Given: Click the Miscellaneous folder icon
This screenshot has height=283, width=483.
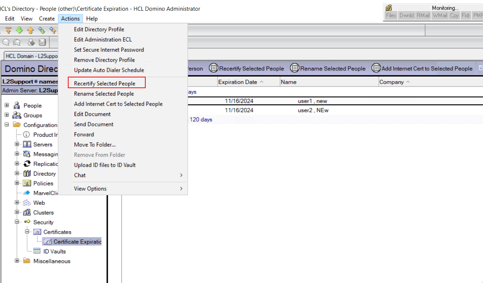Looking at the screenshot, I should (27, 261).
